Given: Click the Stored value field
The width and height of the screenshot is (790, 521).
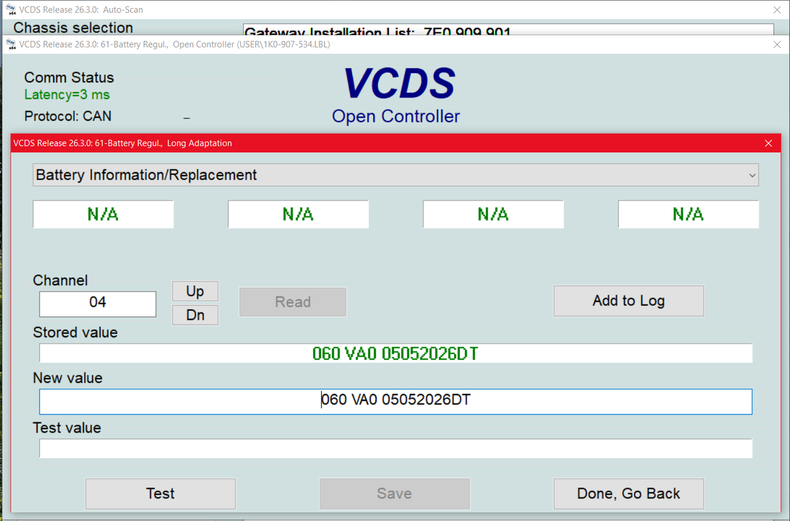Looking at the screenshot, I should click(x=396, y=353).
